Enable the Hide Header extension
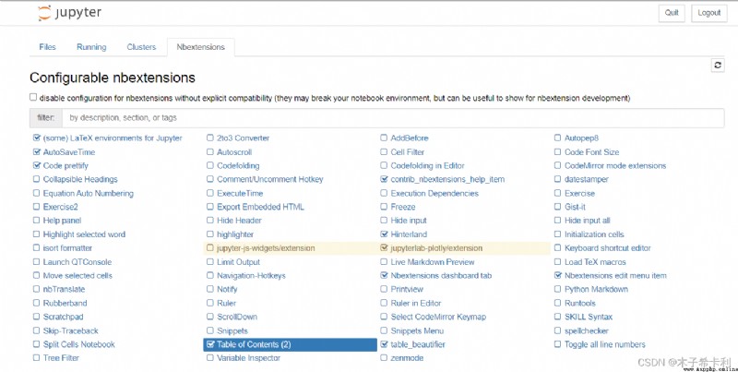Screen dimensions: 738x372 [x=210, y=221]
